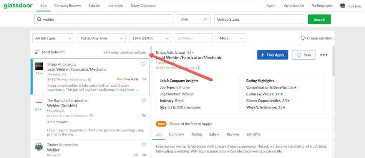Screen dimensions: 365x158
Task: Open the $14K-$170K salary dropdown
Action: 150,38
